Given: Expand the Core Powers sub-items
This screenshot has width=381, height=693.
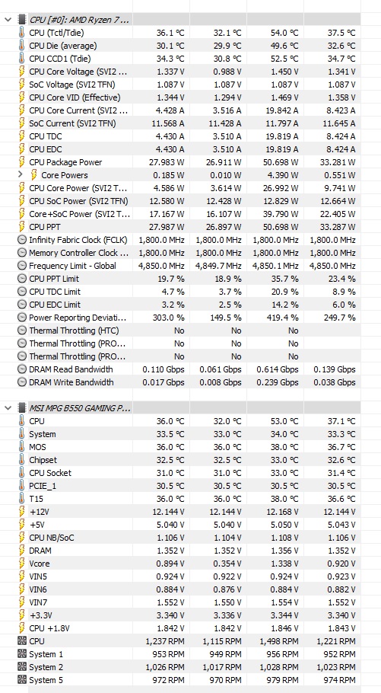Looking at the screenshot, I should coord(20,175).
